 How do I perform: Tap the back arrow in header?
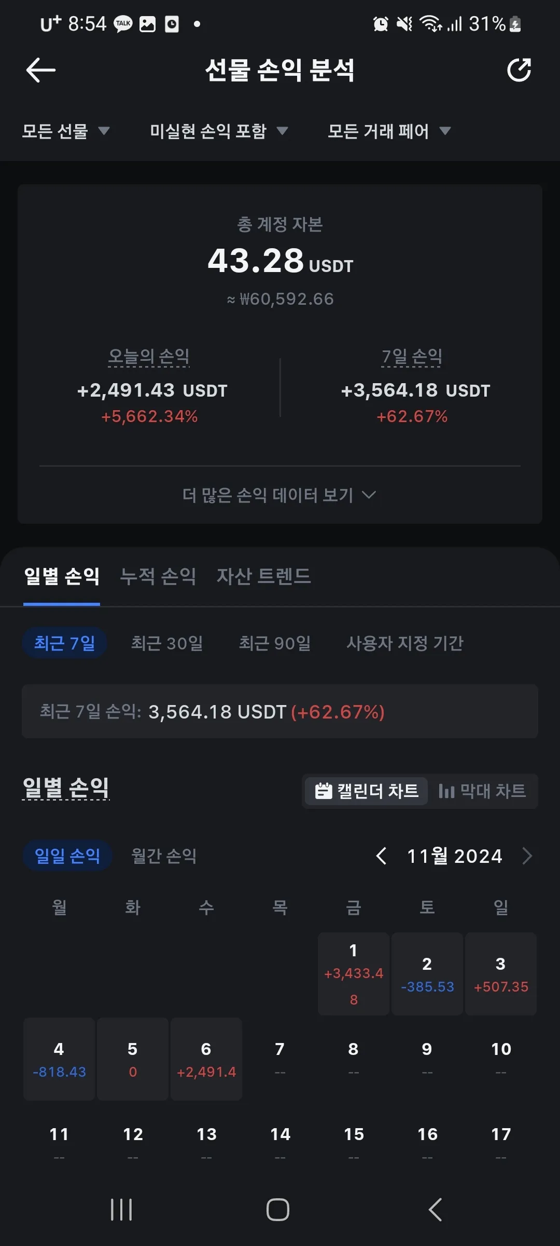pos(41,70)
